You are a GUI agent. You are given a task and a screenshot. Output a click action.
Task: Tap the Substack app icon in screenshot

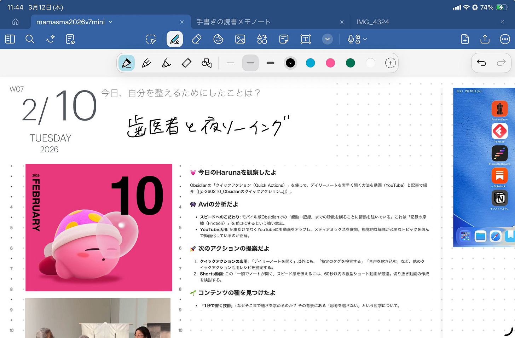[x=499, y=176]
